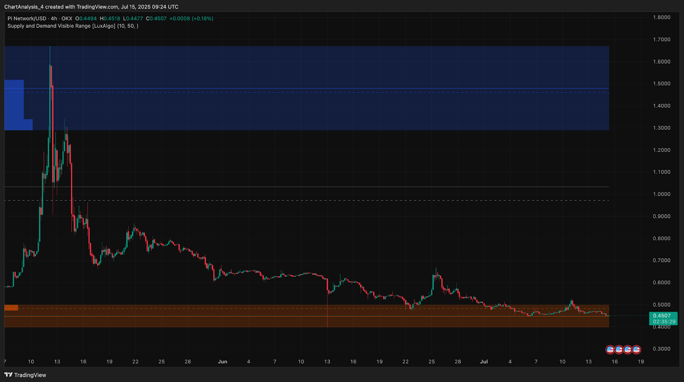684x382 pixels.
Task: Click the 0.3000 price axis label
Action: pyautogui.click(x=661, y=349)
